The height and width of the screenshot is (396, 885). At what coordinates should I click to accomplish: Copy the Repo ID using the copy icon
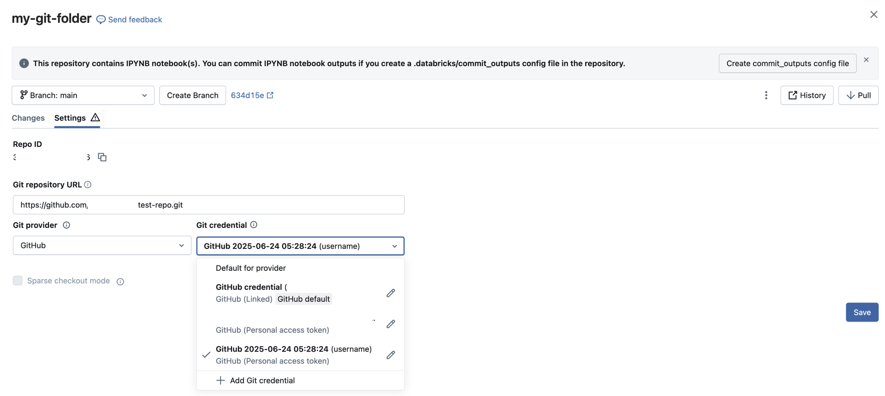[x=102, y=157]
